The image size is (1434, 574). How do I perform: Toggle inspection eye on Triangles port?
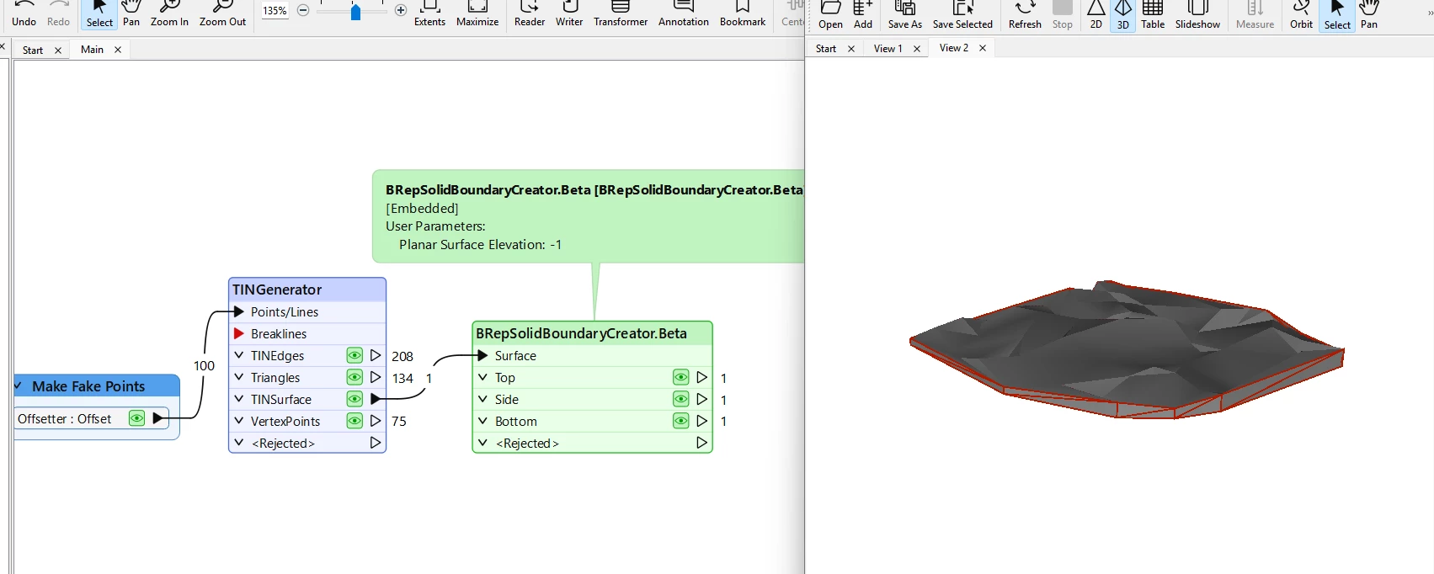pyautogui.click(x=355, y=377)
